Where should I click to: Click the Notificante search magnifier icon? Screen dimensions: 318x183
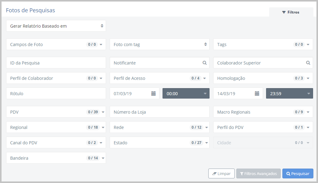pos(205,63)
